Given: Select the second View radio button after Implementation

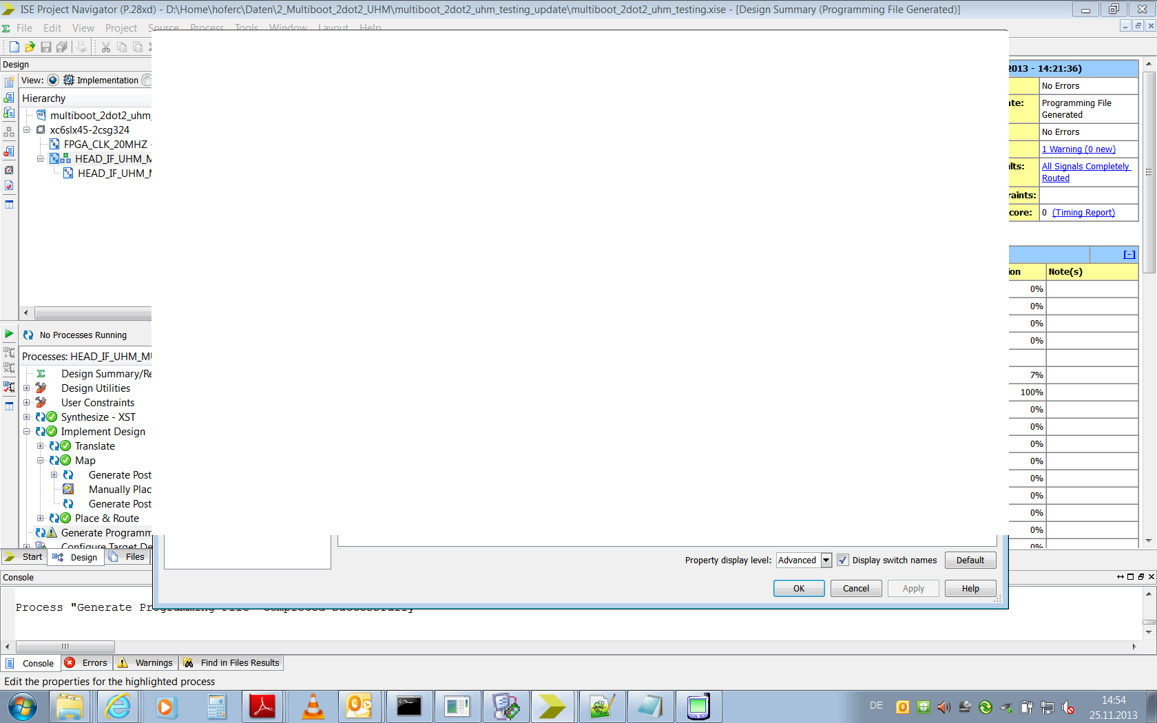Looking at the screenshot, I should pos(147,80).
